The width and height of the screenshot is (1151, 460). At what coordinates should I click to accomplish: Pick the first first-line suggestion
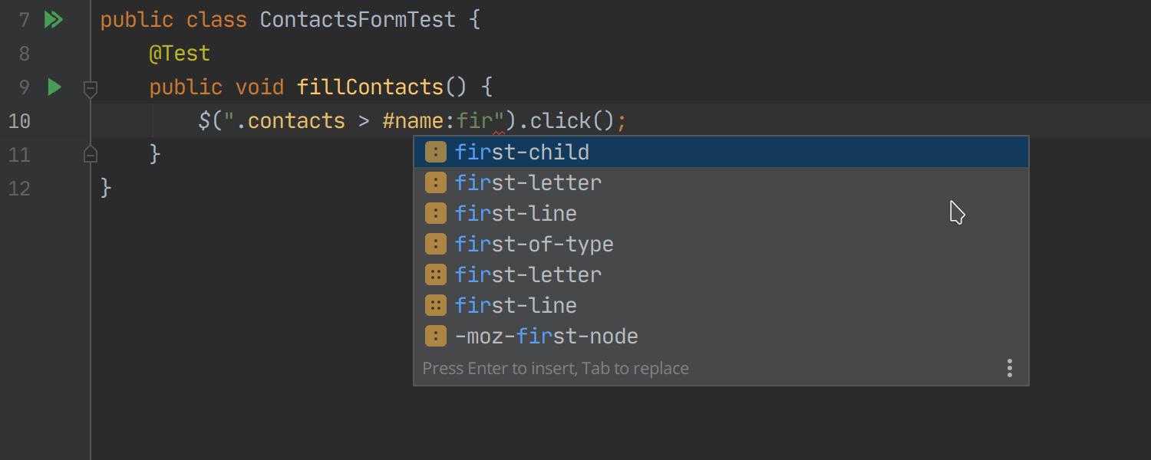[721, 213]
